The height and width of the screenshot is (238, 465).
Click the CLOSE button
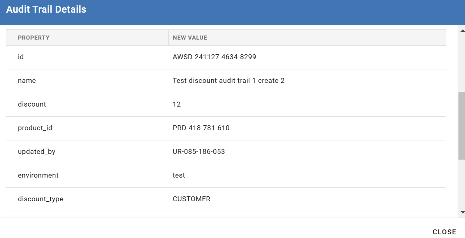click(444, 232)
